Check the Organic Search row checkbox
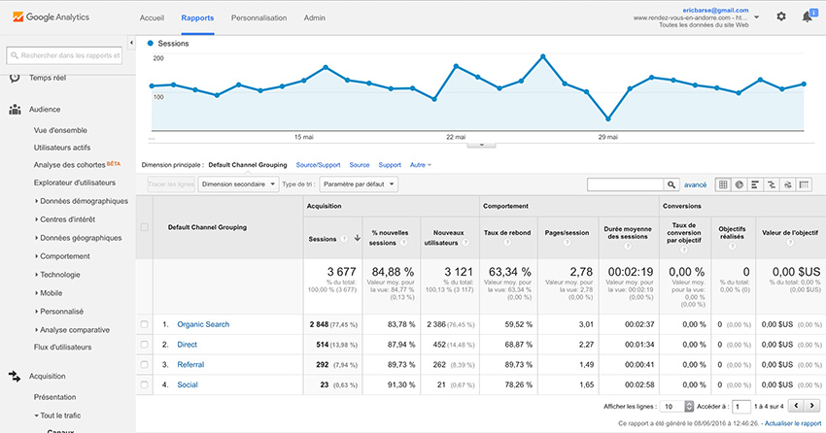 pos(145,324)
